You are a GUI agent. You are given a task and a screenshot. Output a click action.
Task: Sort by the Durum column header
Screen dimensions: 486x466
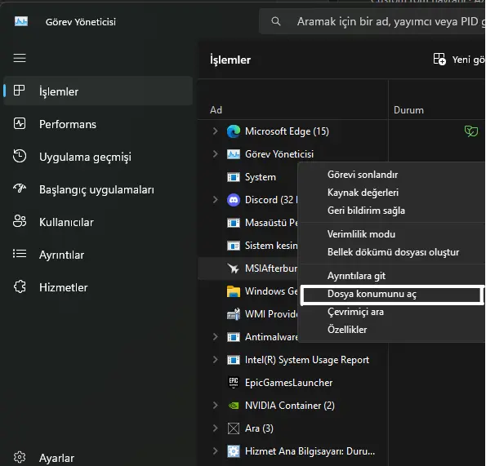click(408, 110)
